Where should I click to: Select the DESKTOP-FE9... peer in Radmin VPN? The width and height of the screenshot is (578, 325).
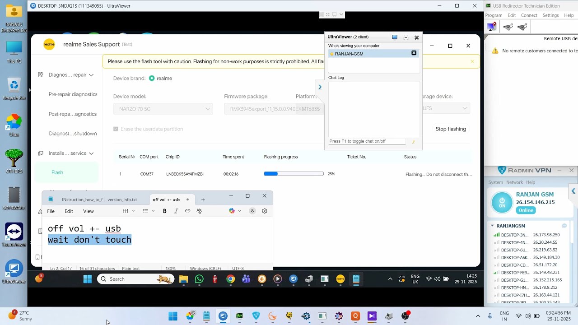(527, 273)
